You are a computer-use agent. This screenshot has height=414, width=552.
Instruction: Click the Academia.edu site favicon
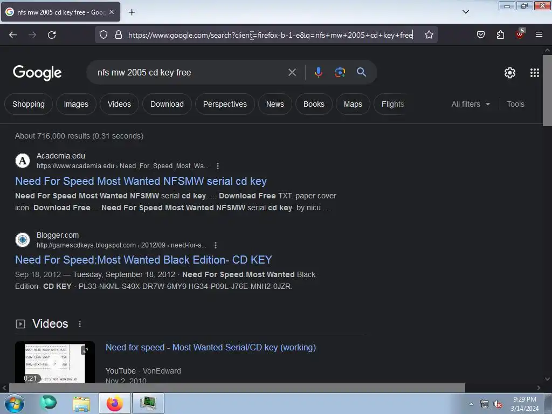point(23,161)
